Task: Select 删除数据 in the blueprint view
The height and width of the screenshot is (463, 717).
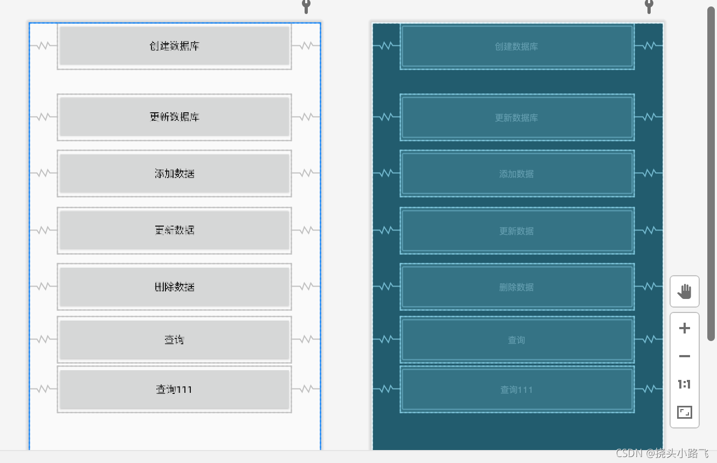Action: tap(517, 287)
